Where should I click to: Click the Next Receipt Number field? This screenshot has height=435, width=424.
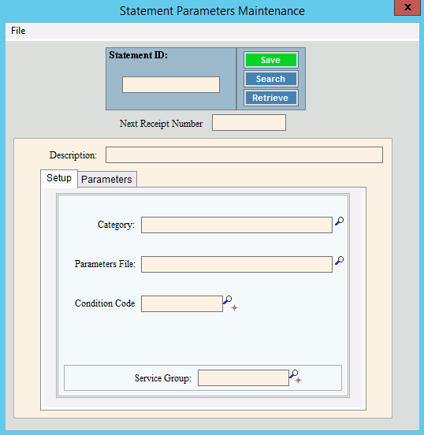coord(249,123)
